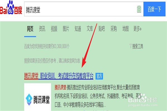Click result count text 百度为您找到相关结果
This screenshot has height=111, width=167.
47,46
